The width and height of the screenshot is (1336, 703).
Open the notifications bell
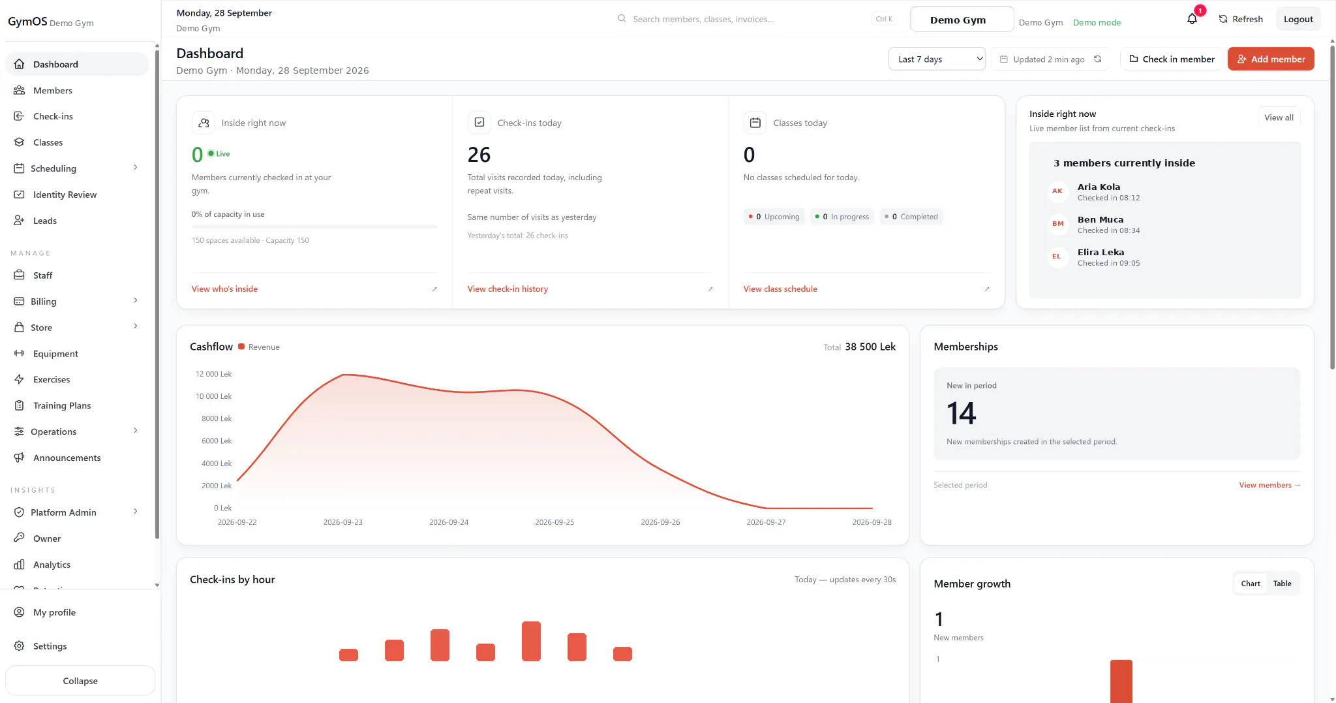click(x=1192, y=19)
